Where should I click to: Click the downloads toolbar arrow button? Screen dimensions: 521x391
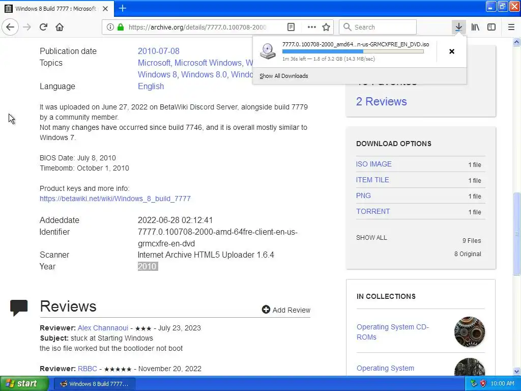point(458,27)
